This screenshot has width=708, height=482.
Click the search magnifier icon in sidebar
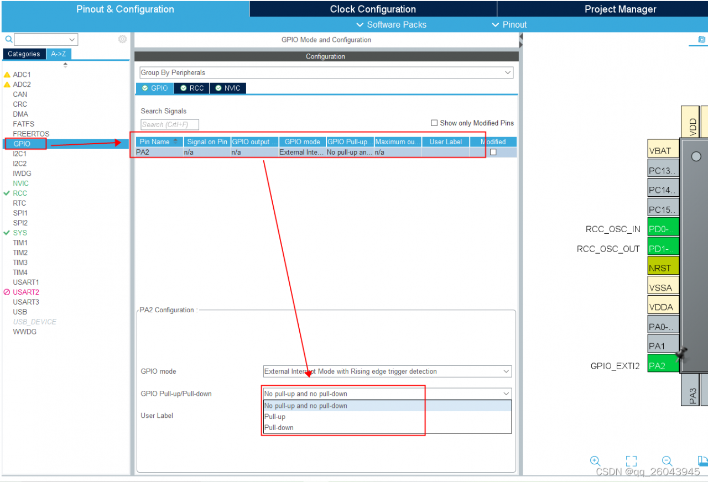coord(9,39)
